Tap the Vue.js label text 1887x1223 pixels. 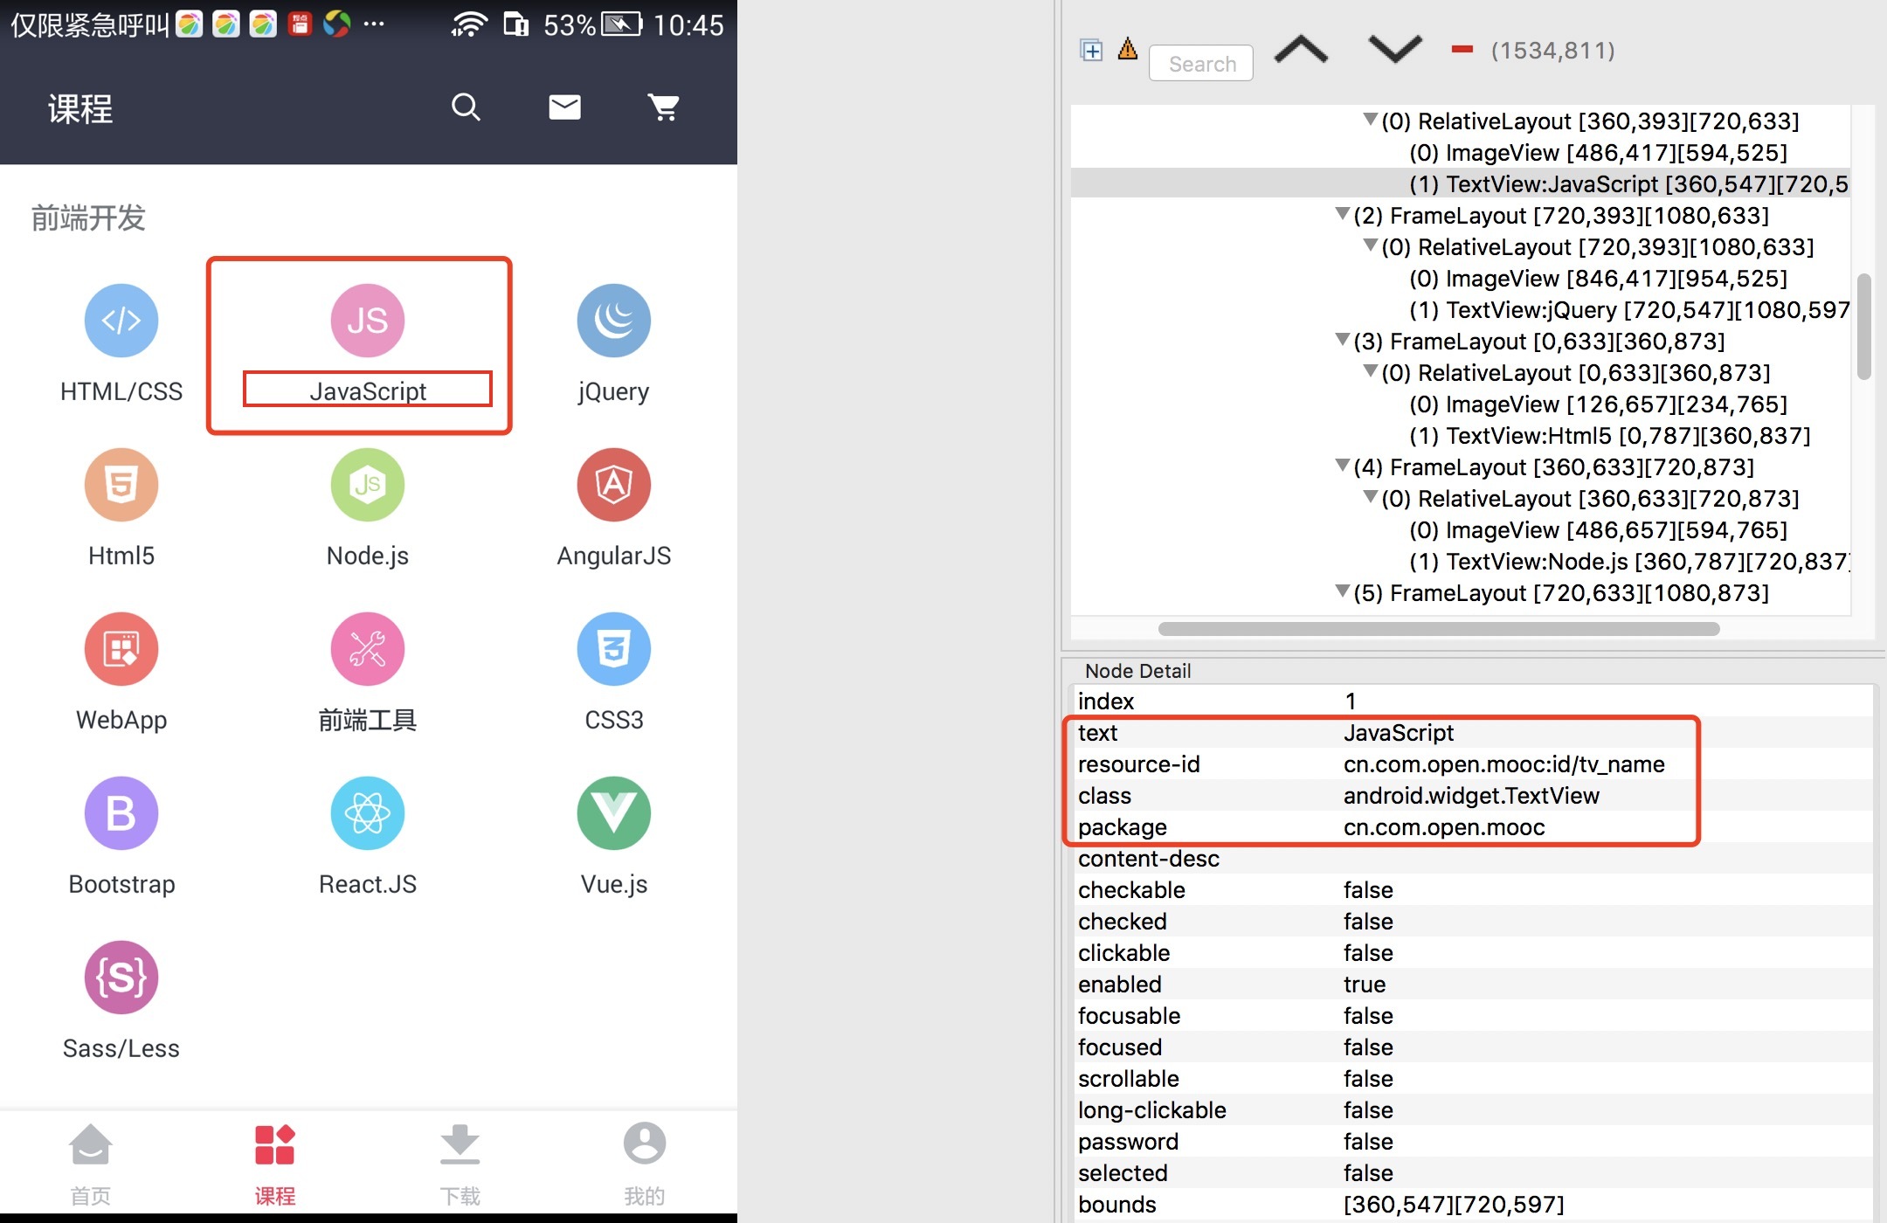click(614, 884)
